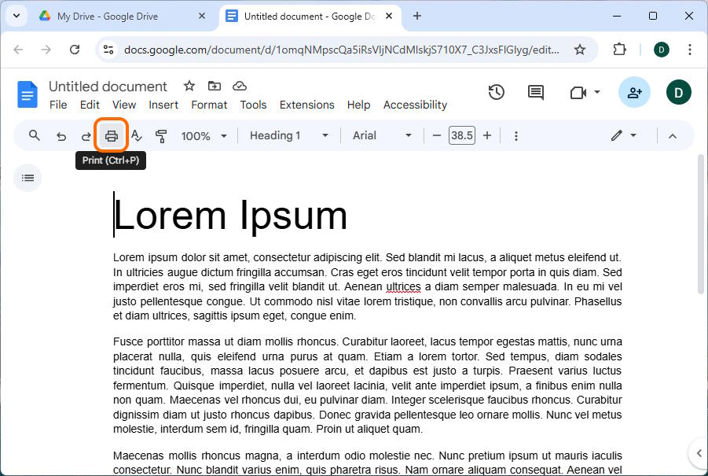Click the Undo arrow in toolbar
Screen dimensions: 708x476
(61, 136)
